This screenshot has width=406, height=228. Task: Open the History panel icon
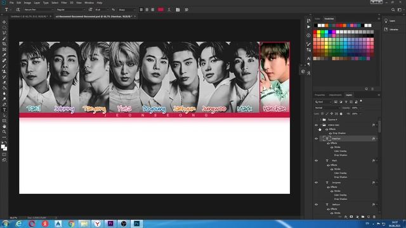pyautogui.click(x=308, y=21)
